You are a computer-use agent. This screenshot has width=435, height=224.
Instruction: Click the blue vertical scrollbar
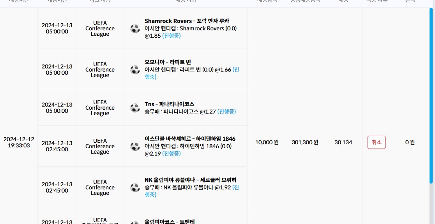tap(431, 95)
